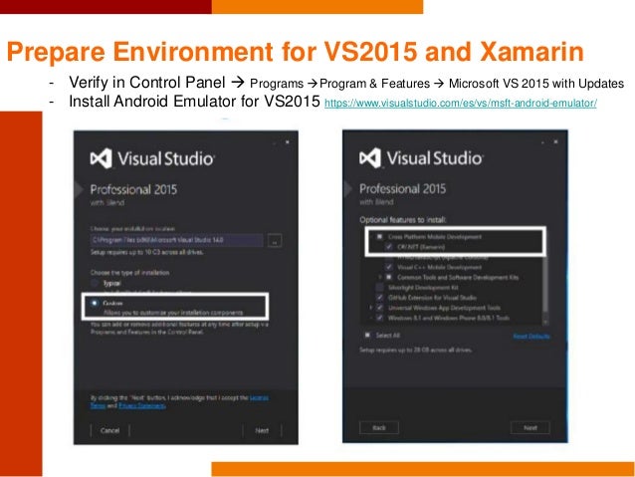Toggle Silverlight Development Kit checkbox
This screenshot has width=635, height=477.
[379, 288]
